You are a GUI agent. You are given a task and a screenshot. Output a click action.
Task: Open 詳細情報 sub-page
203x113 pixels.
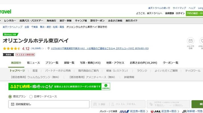(x=129, y=77)
